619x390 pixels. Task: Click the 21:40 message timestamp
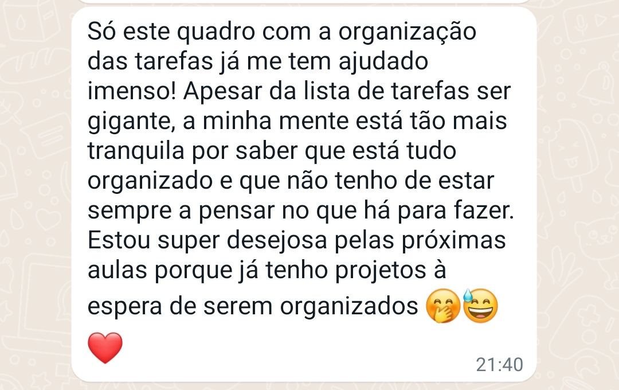point(499,364)
